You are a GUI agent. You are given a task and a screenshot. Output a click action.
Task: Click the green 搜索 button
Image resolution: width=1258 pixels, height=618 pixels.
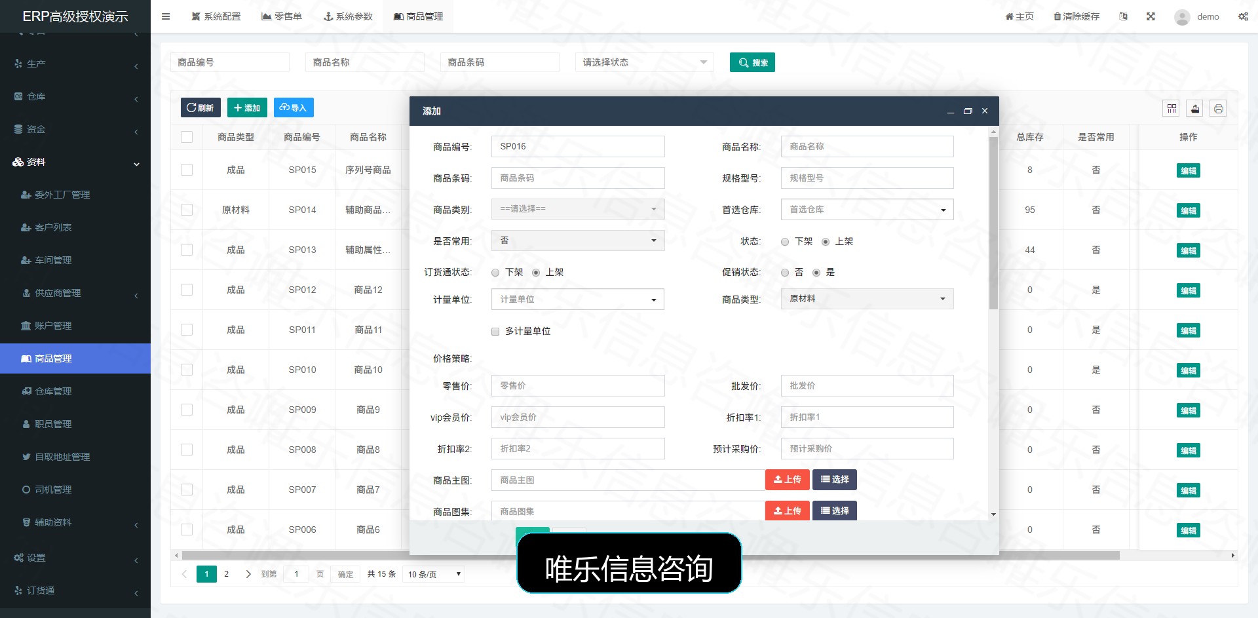pyautogui.click(x=752, y=62)
